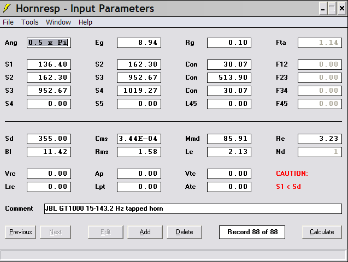Click the Re field with 3.23

point(320,139)
